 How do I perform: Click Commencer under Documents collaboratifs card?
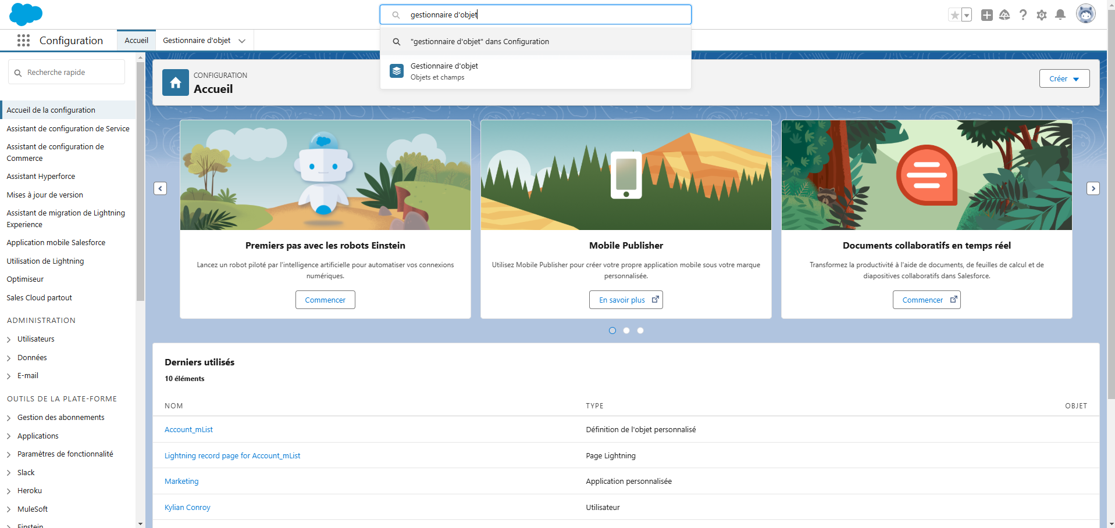click(x=927, y=300)
